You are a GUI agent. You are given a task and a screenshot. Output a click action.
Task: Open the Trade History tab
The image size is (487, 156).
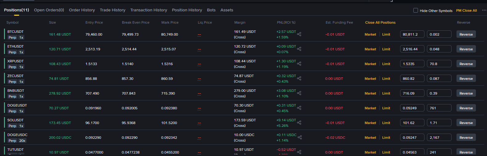click(112, 10)
